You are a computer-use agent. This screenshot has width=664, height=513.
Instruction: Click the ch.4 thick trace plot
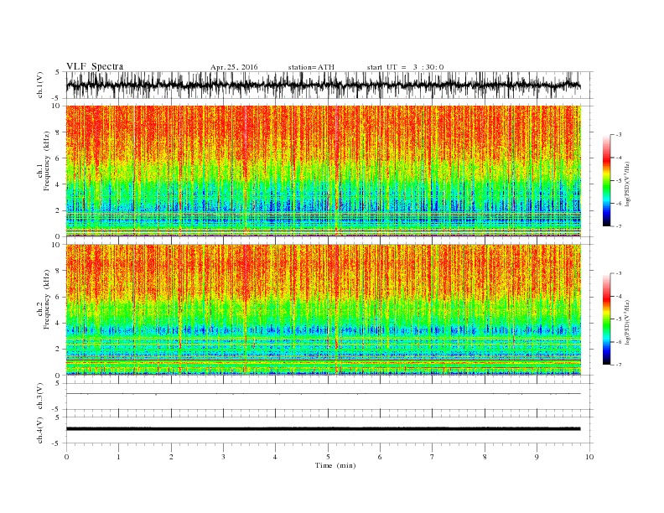pos(329,430)
